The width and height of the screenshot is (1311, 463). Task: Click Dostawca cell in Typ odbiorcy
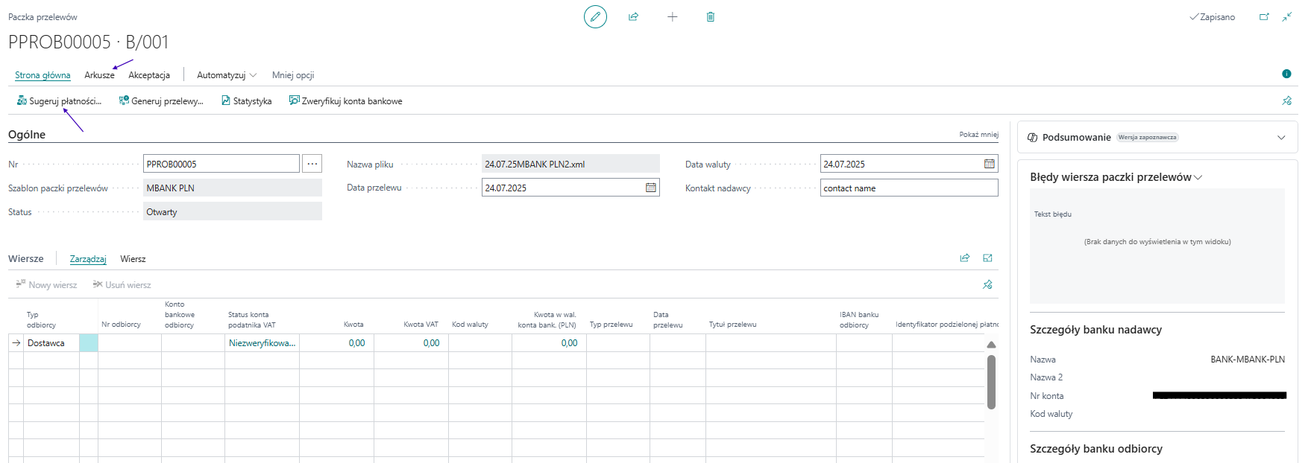click(51, 343)
